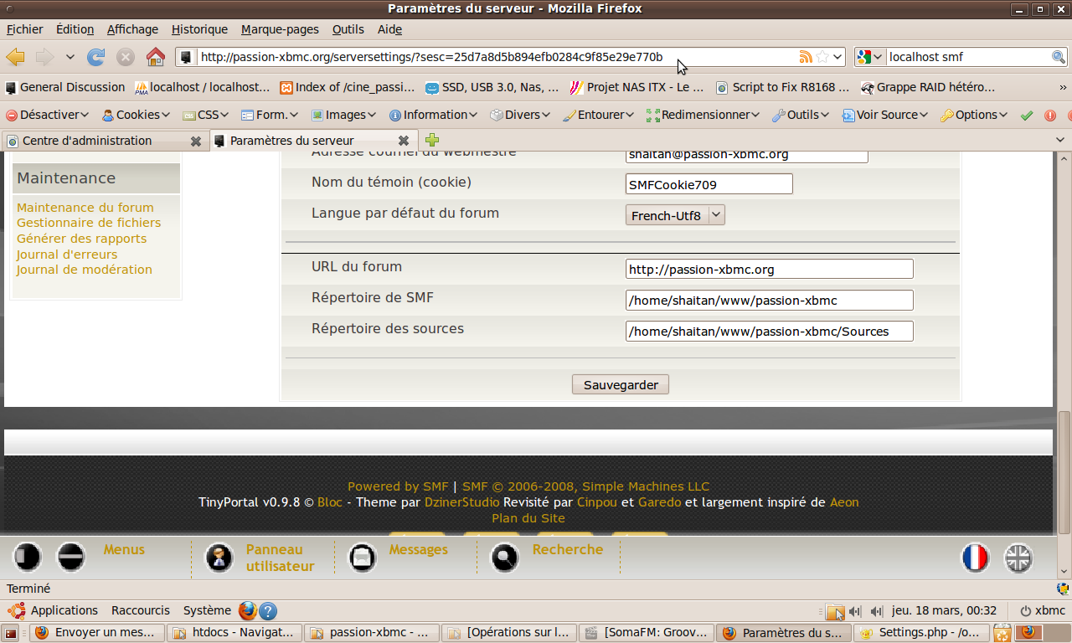Select the British flag language icon
Image resolution: width=1072 pixels, height=643 pixels.
point(1018,558)
